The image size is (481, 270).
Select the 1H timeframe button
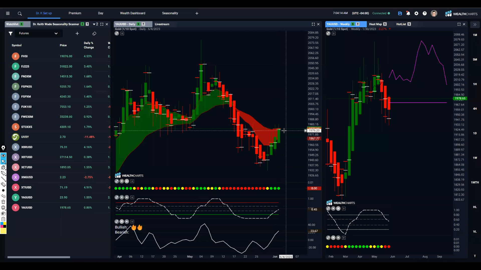(x=475, y=84)
